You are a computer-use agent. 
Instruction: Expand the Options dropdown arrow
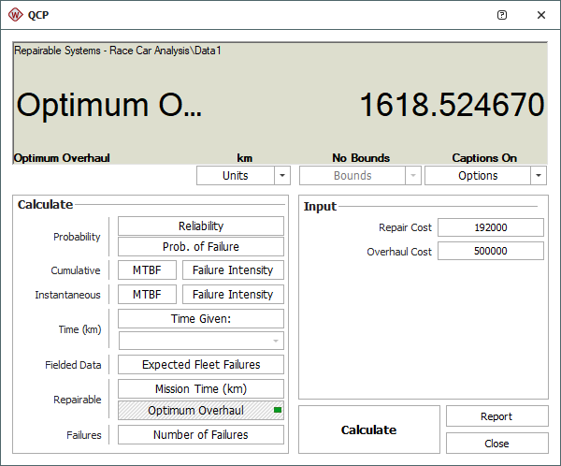pos(538,176)
